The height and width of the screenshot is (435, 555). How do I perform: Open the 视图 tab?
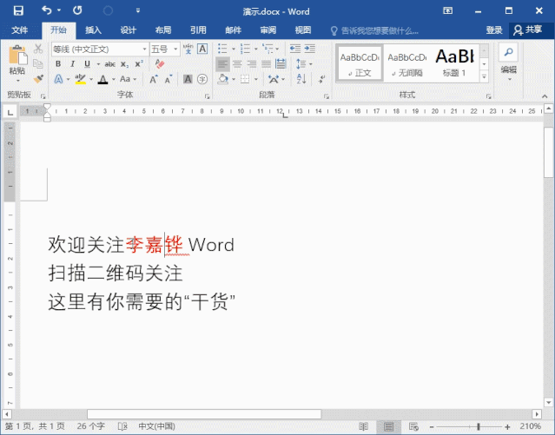coord(303,30)
